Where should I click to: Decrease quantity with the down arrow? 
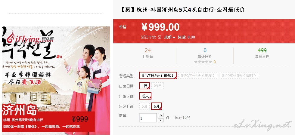click(161, 120)
